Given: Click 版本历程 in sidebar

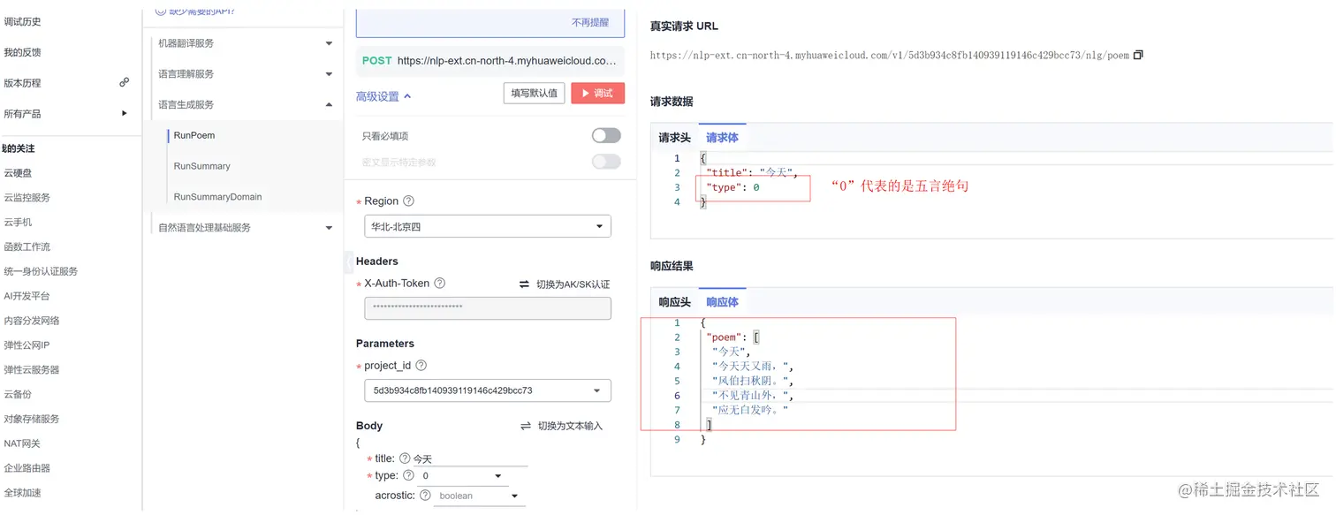Looking at the screenshot, I should [x=22, y=83].
